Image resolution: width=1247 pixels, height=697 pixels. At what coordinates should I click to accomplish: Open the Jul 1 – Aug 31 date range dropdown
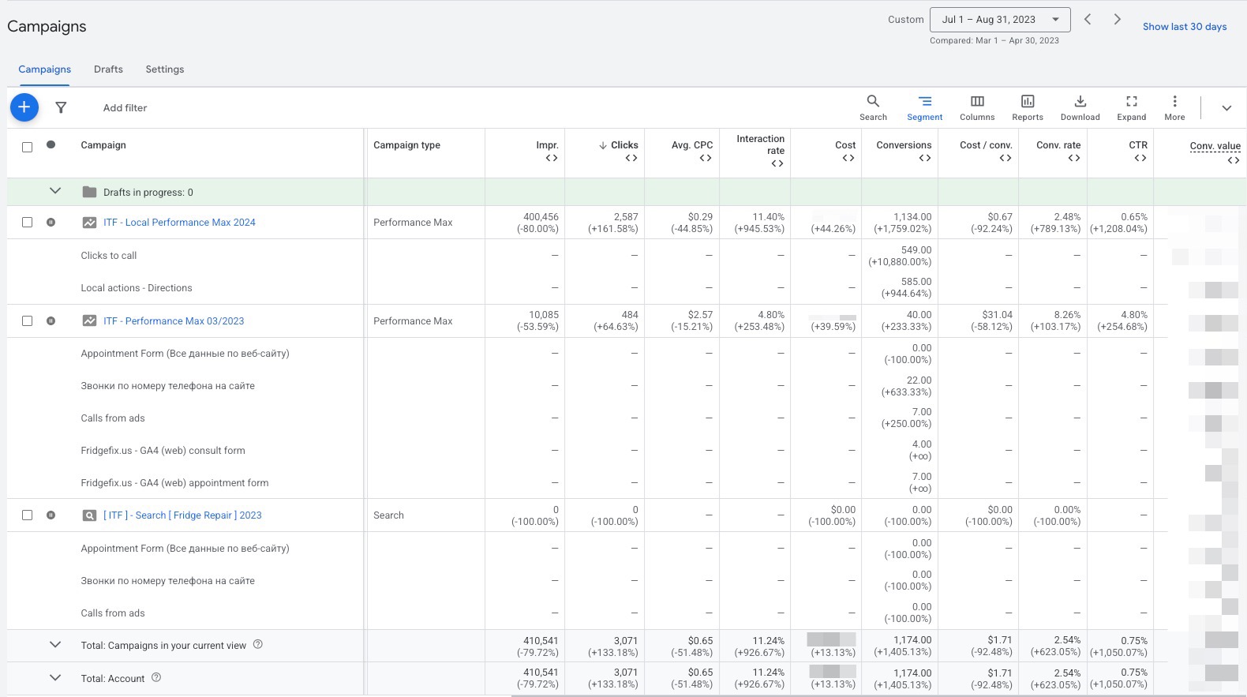point(1000,20)
